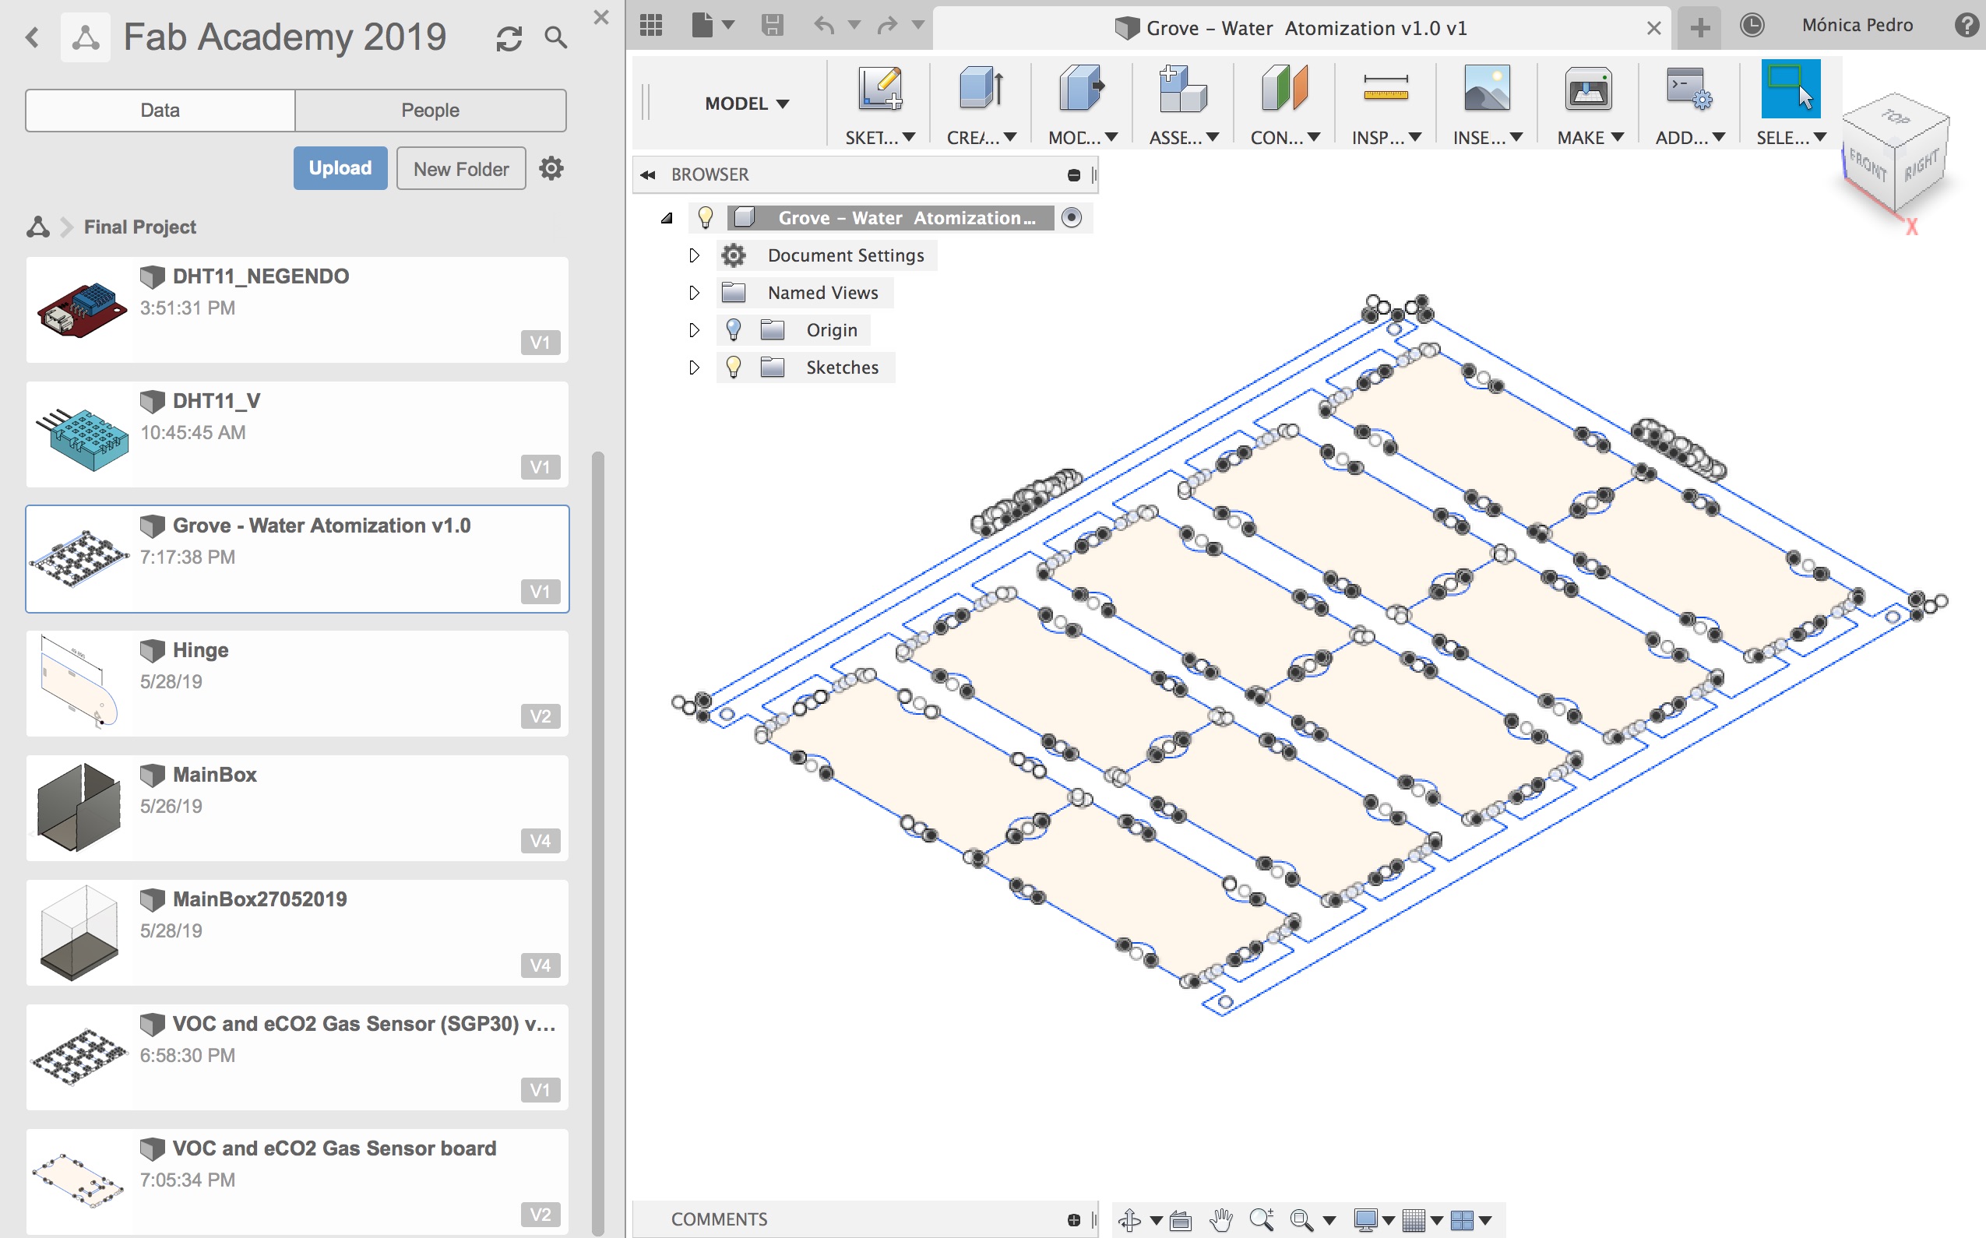Select the Inspect measure icon
1986x1238 pixels.
1386,89
